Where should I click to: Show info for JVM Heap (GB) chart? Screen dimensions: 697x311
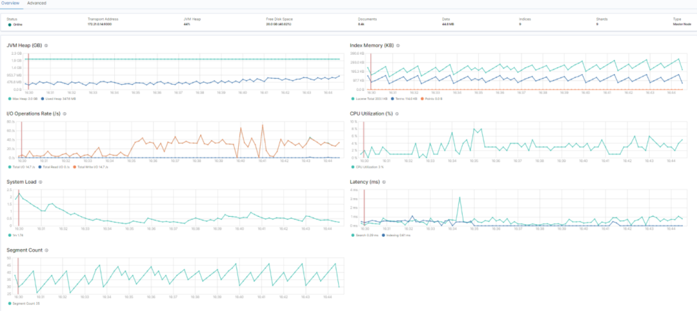click(x=46, y=45)
